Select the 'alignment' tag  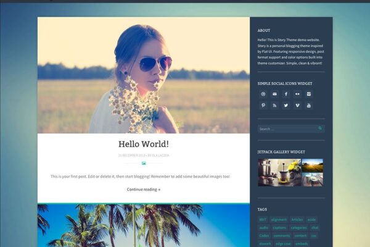[x=279, y=220]
